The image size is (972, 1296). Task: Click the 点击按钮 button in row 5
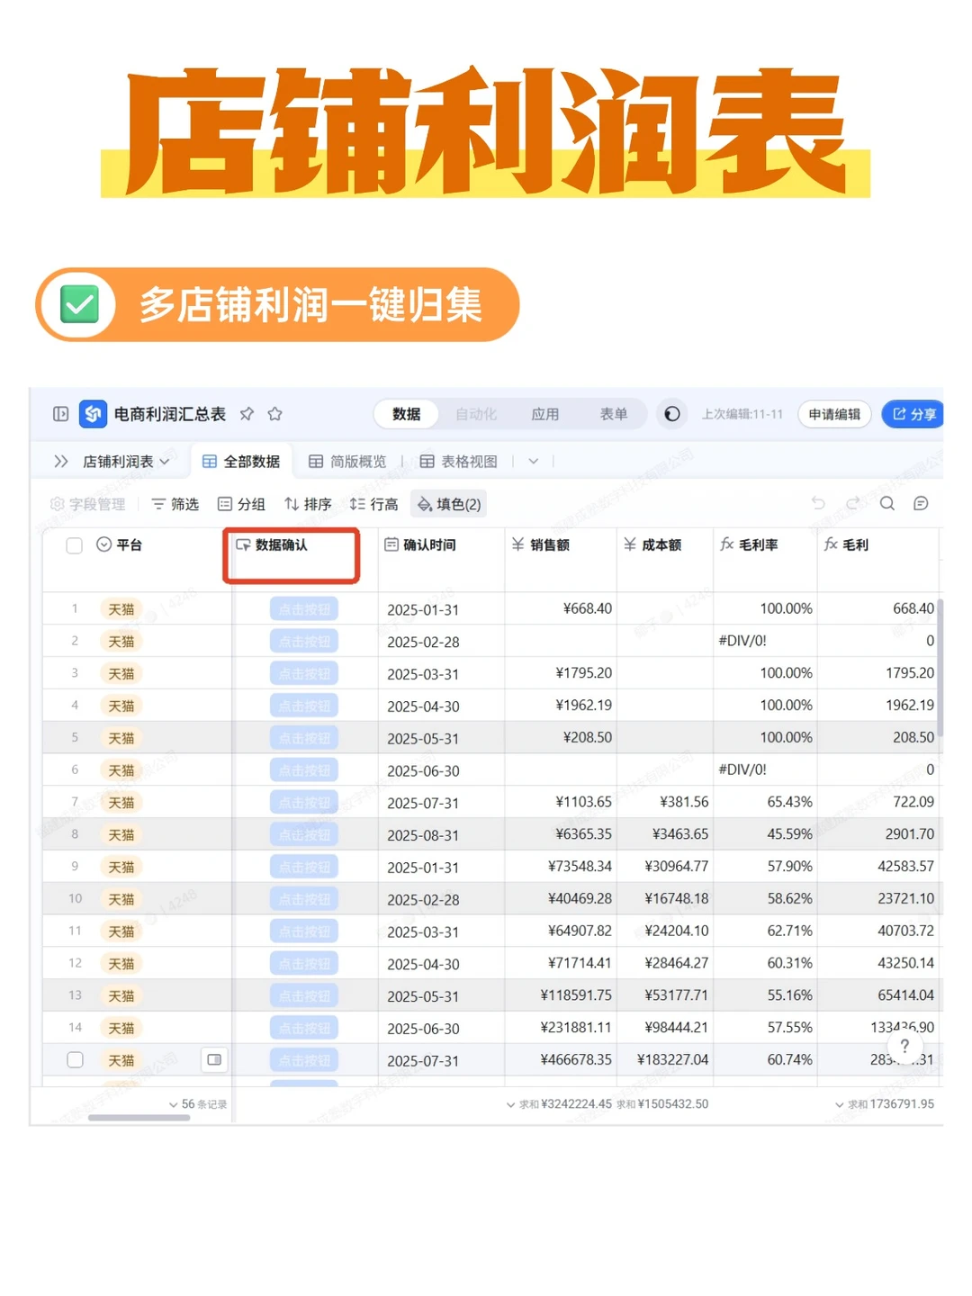[x=304, y=738]
